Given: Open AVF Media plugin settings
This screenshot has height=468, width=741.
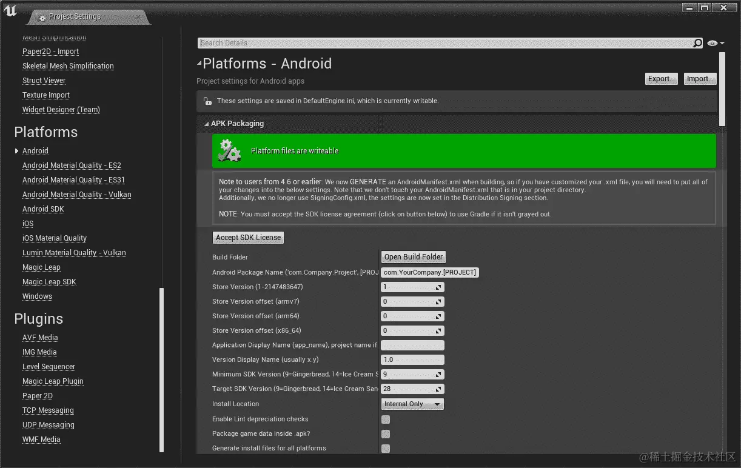Looking at the screenshot, I should pos(40,338).
